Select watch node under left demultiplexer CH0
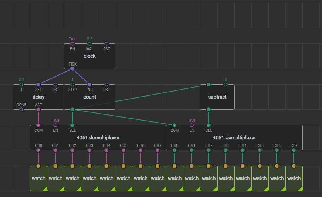The height and width of the screenshot is (197, 322). (38, 178)
